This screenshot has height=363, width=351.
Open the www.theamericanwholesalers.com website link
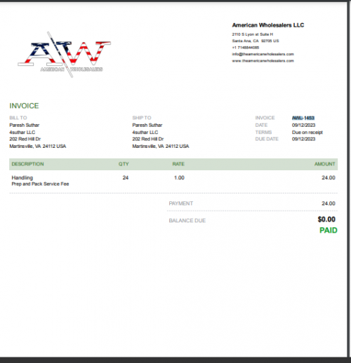pyautogui.click(x=263, y=61)
